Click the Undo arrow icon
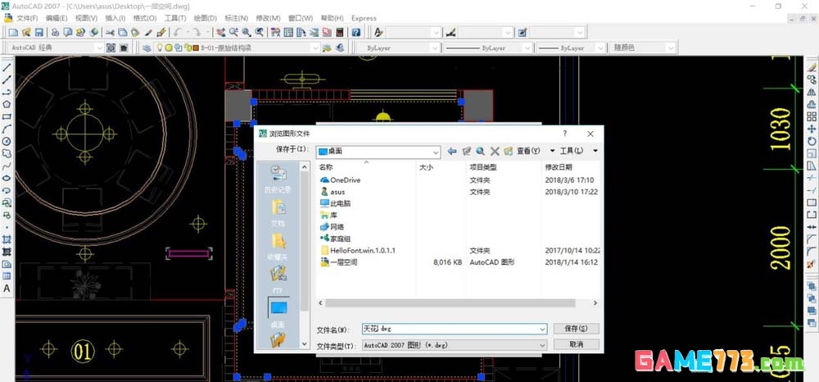819x382 pixels. click(x=178, y=33)
